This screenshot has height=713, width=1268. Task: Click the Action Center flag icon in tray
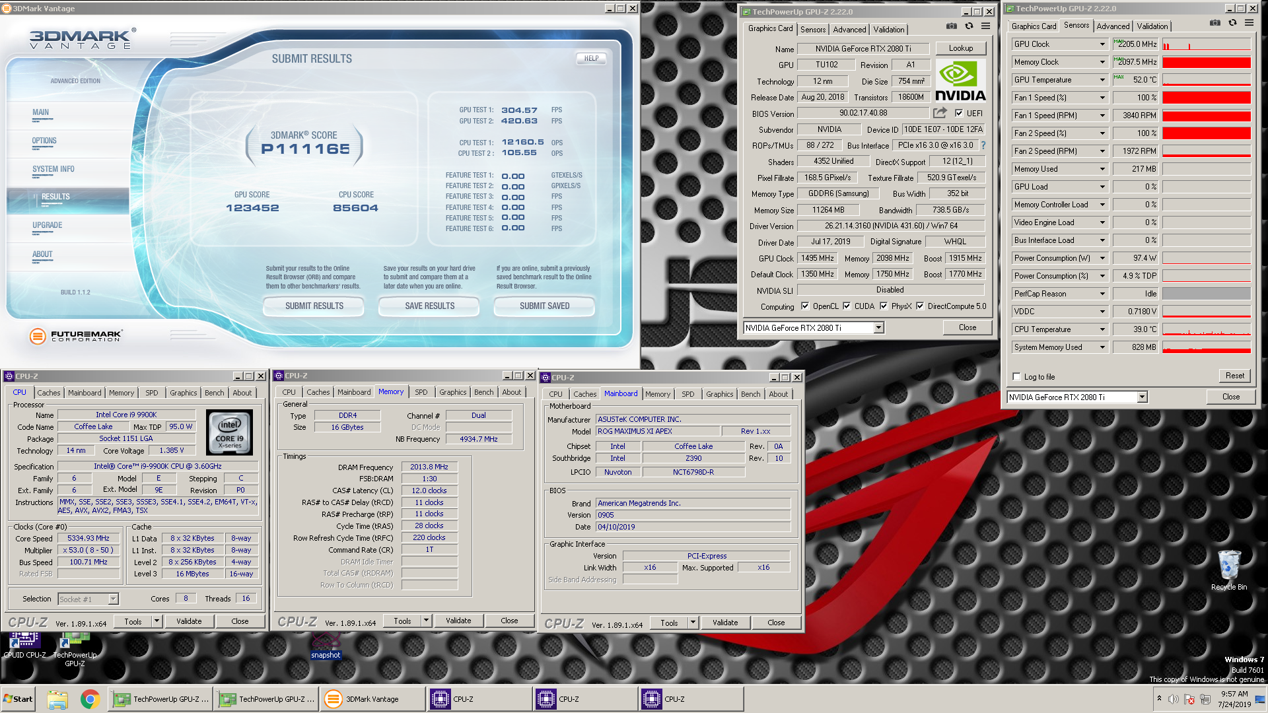point(1189,699)
